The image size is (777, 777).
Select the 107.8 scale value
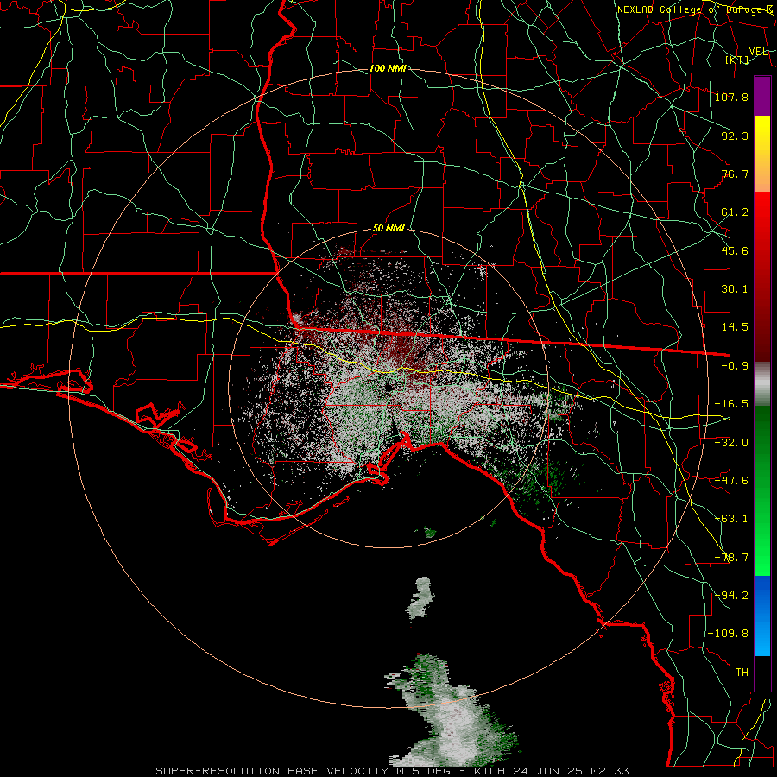731,97
